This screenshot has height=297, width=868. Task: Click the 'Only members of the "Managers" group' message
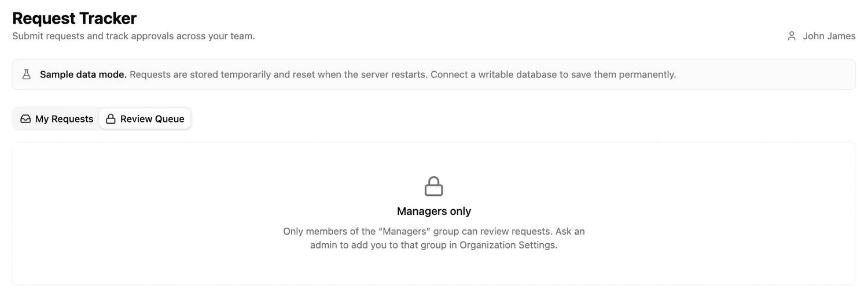[x=434, y=238]
